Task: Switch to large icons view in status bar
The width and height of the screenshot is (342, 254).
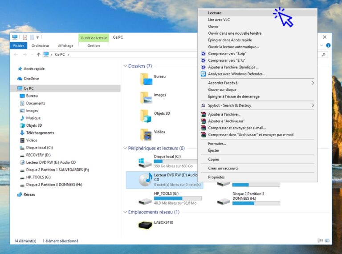Action: point(327,241)
